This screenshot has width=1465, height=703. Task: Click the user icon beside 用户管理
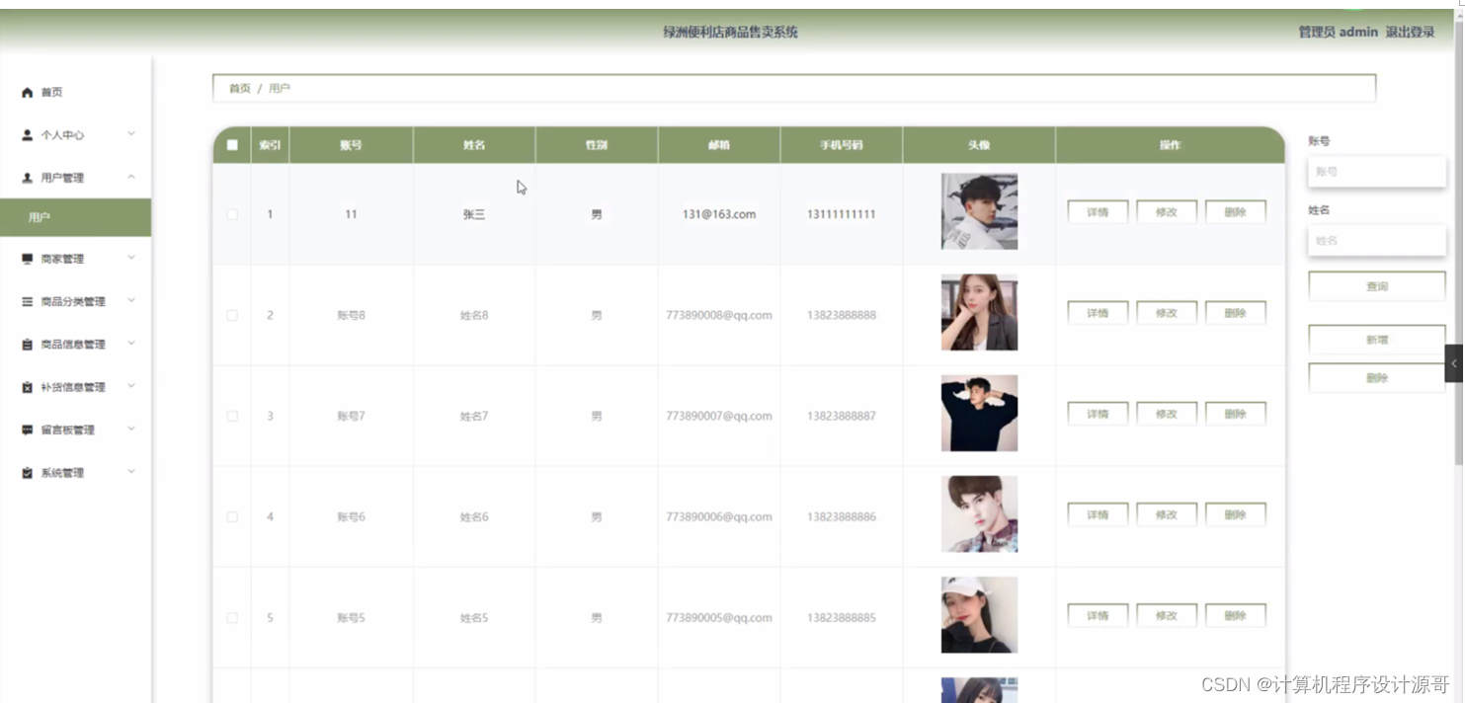(x=28, y=178)
